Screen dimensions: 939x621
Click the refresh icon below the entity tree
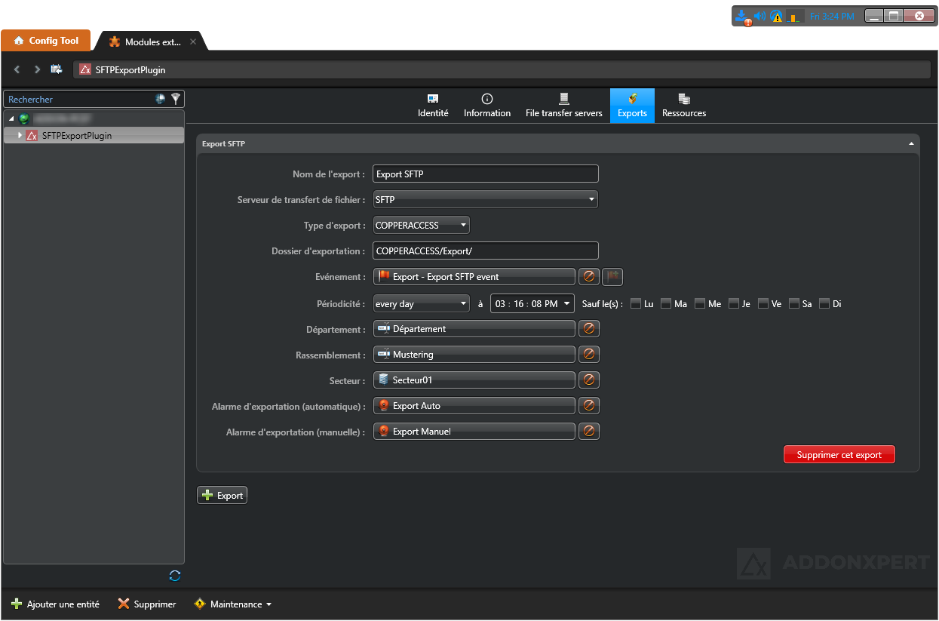(175, 576)
